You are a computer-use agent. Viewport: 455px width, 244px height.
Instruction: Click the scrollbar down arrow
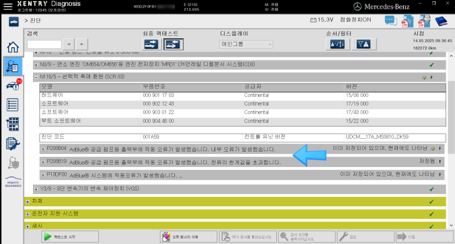click(451, 225)
